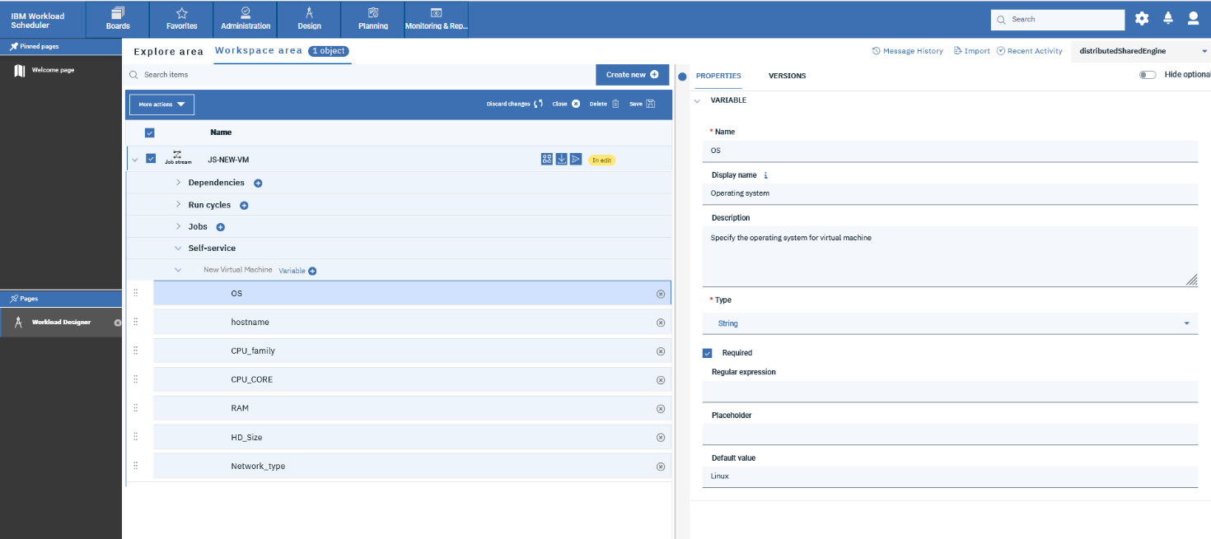Open the settings gear icon
The height and width of the screenshot is (539, 1211).
(x=1141, y=19)
